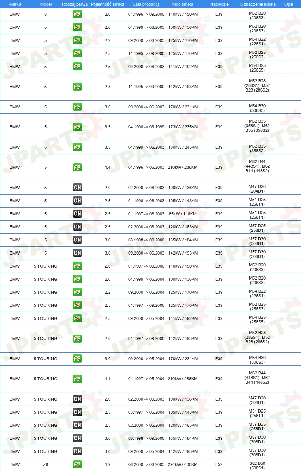Select the 4.9 engine capacity cell
Image resolution: width=301 pixels, height=471 pixels.
pyautogui.click(x=107, y=464)
